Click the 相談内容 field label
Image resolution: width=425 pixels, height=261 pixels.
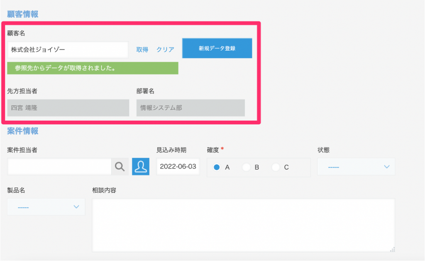[104, 190]
